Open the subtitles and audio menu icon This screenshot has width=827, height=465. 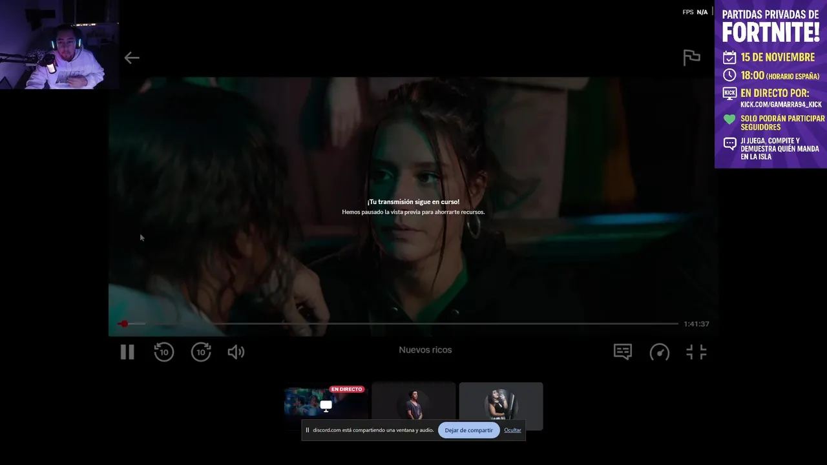623,352
